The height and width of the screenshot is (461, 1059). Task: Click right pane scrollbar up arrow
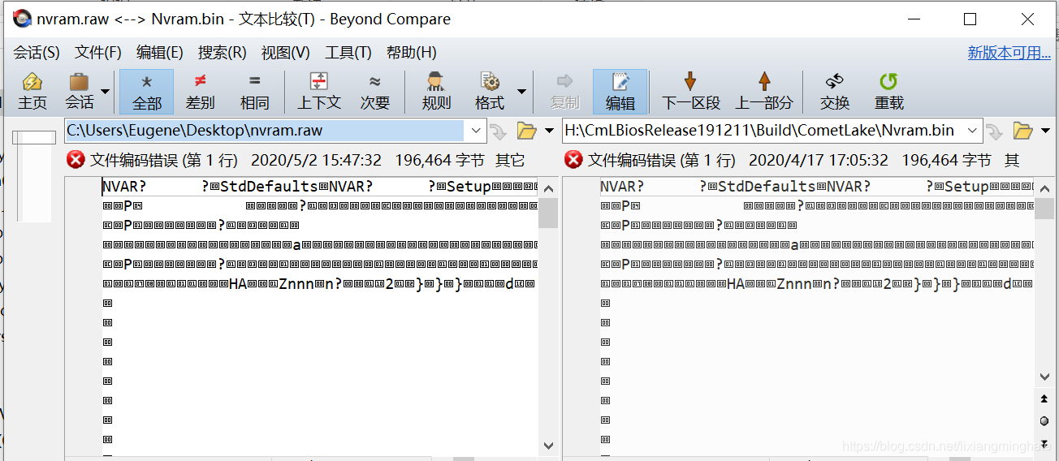[1044, 188]
